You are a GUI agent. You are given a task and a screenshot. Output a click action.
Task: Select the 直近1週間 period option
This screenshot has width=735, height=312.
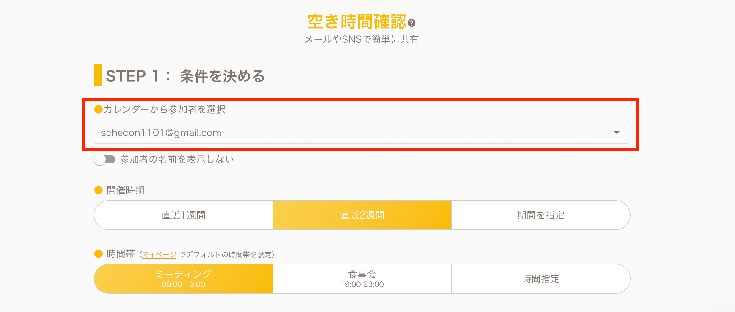(183, 215)
